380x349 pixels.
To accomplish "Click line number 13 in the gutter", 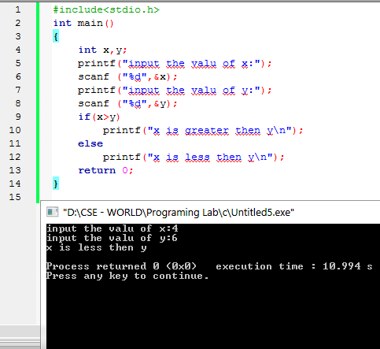I will 15,170.
